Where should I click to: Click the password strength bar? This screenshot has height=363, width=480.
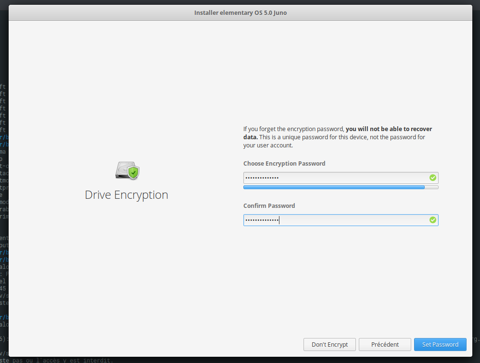click(341, 187)
